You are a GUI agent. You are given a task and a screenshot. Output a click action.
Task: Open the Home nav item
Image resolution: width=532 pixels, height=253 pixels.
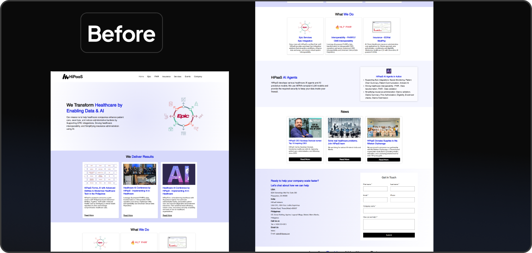click(x=141, y=77)
